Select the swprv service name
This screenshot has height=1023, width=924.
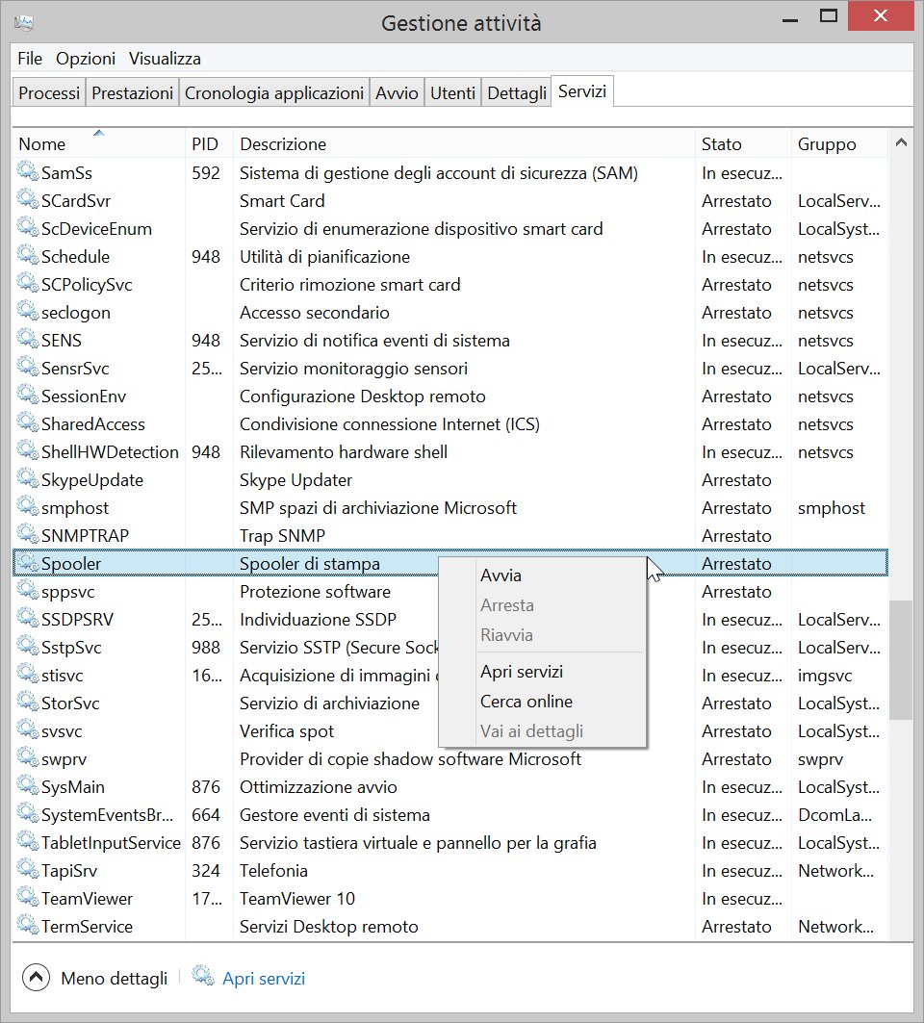coord(64,759)
